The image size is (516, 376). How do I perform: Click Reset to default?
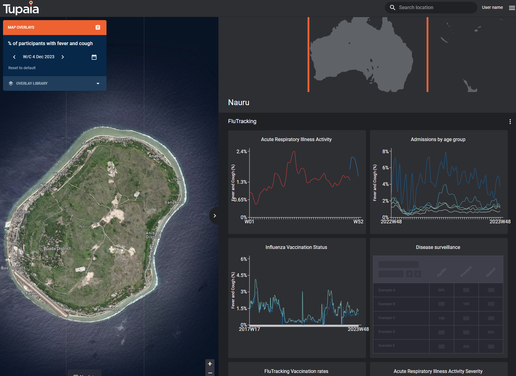[22, 68]
